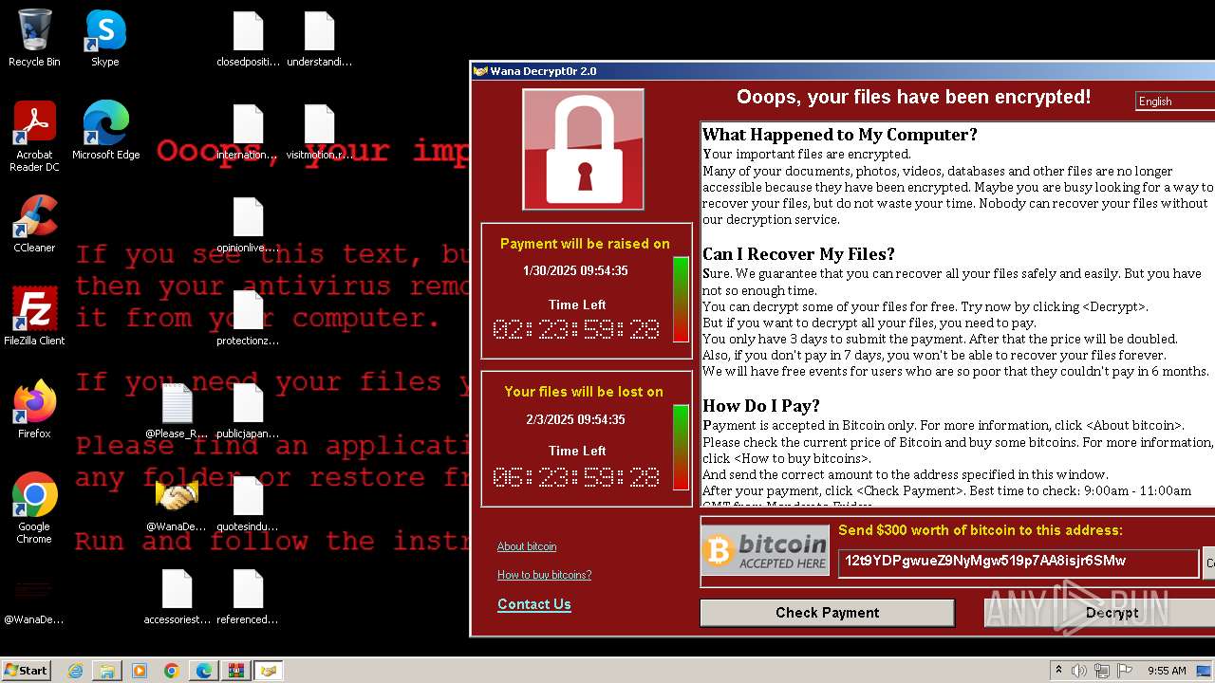This screenshot has width=1215, height=683.
Task: Select the @WanaDe... image file bottom-left
Action: click(34, 597)
